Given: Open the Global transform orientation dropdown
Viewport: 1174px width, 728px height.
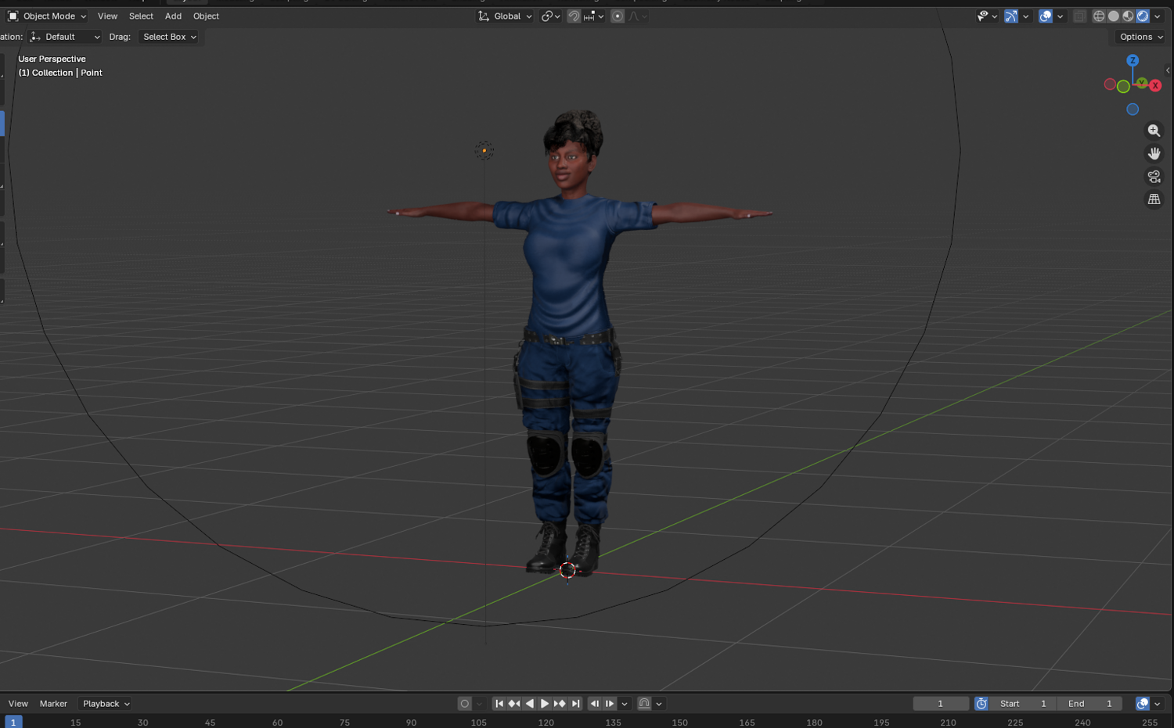Looking at the screenshot, I should tap(506, 16).
